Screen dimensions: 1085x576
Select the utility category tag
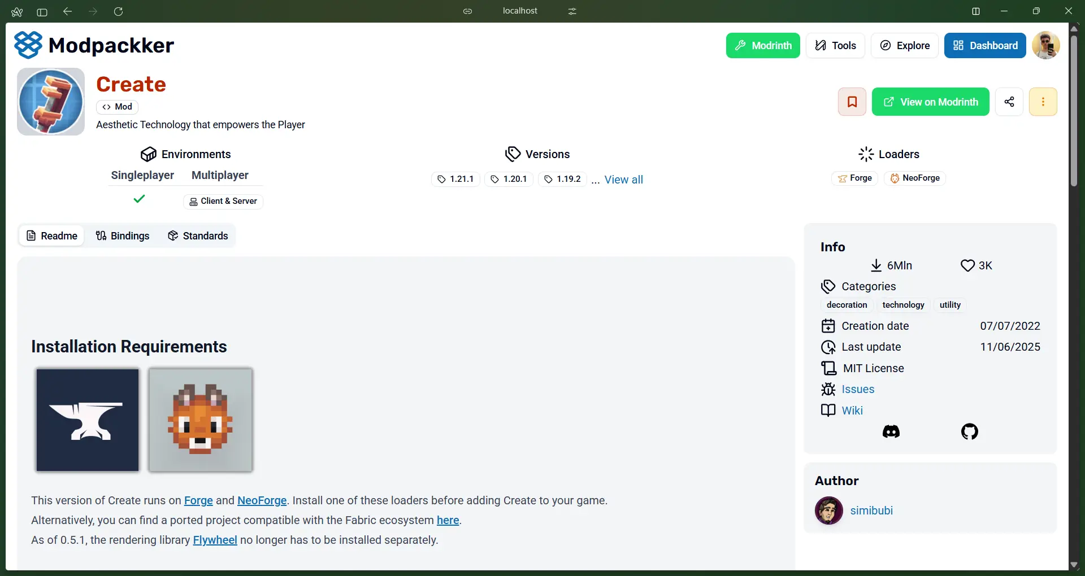[950, 305]
